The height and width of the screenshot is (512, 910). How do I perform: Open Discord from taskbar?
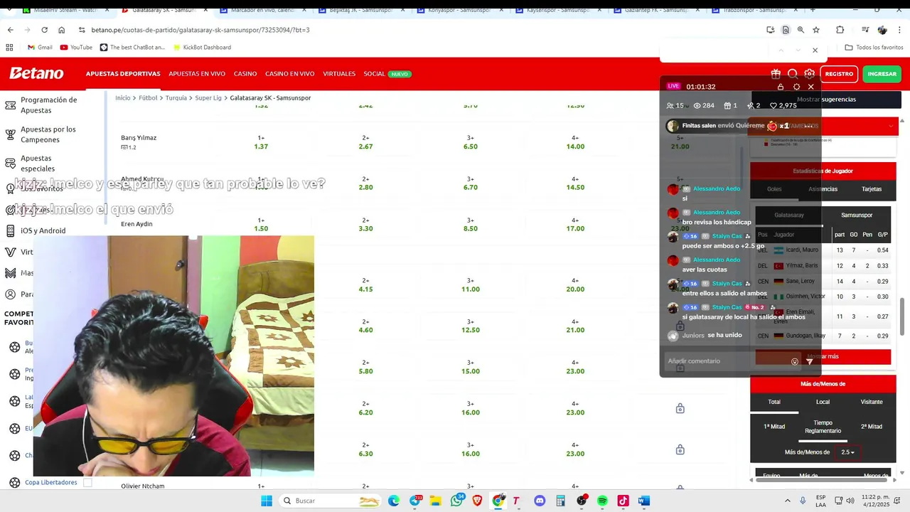[539, 501]
